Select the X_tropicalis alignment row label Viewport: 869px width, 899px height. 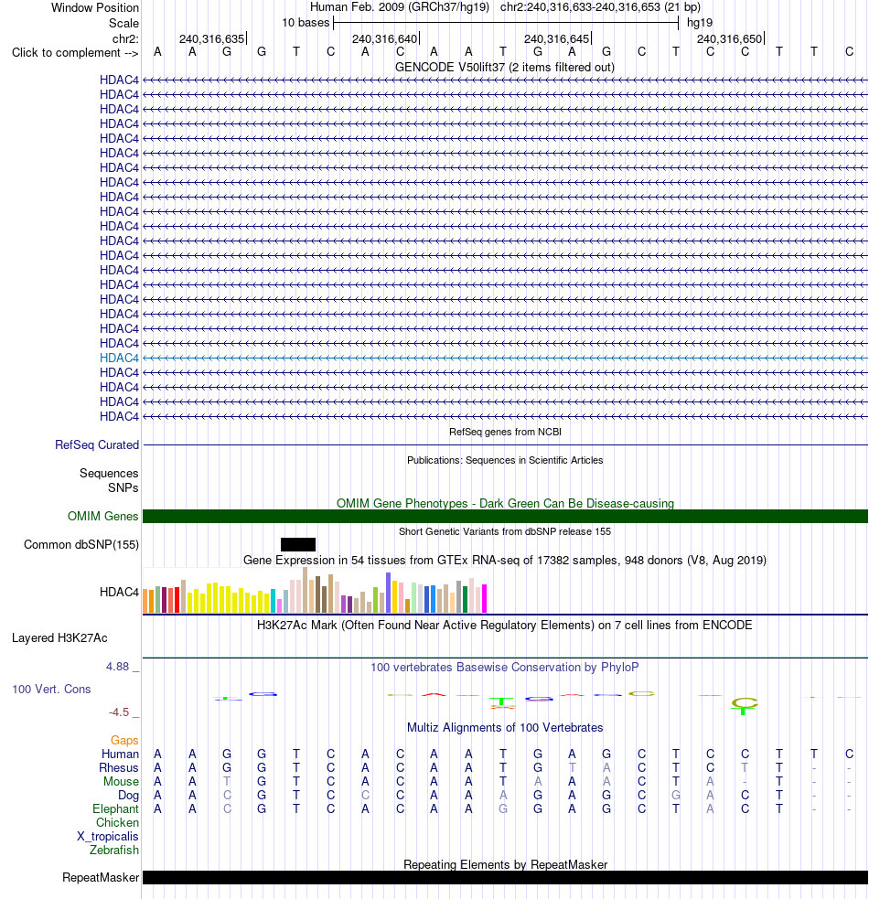click(108, 837)
